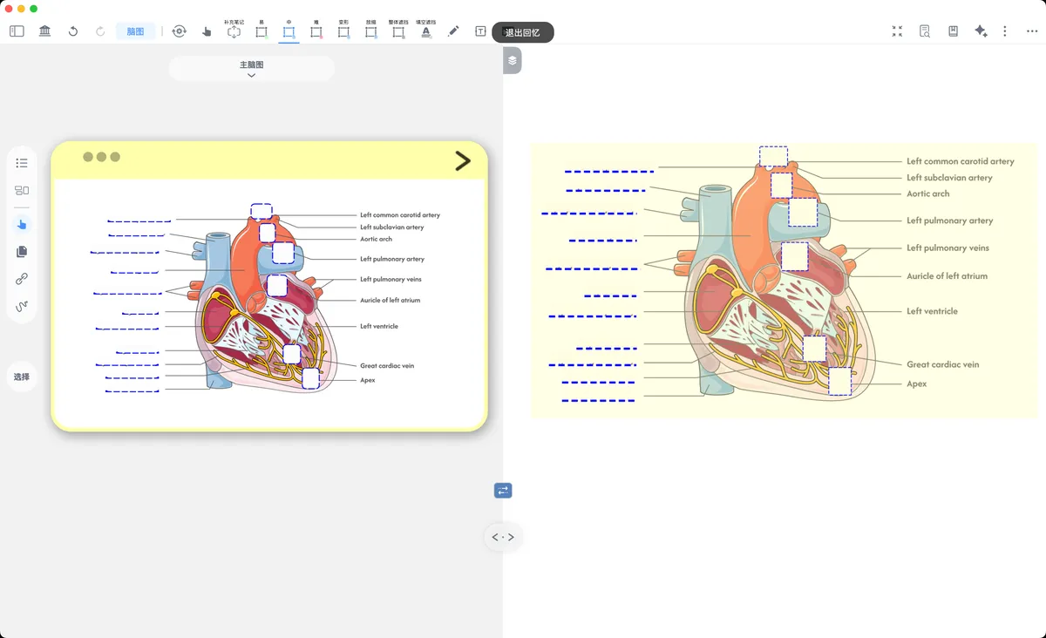Select the 变形 transform occlusion tool
The height and width of the screenshot is (638, 1046).
(343, 30)
